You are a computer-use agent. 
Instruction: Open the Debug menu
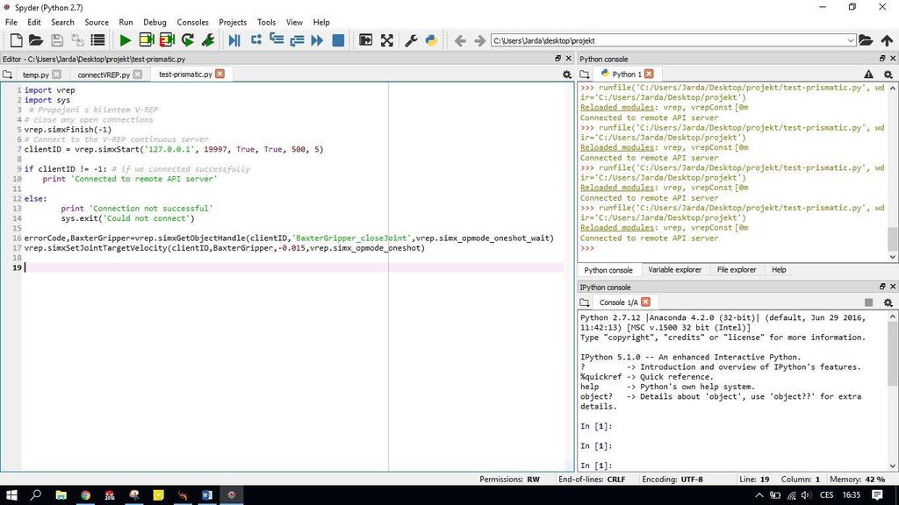(x=155, y=22)
